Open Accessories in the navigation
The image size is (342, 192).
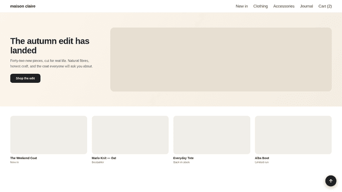(284, 6)
